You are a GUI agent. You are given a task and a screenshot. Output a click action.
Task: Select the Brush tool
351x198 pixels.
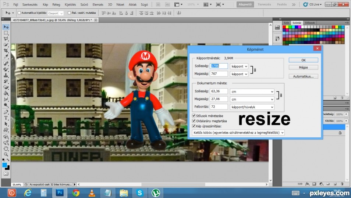[x=6, y=69]
